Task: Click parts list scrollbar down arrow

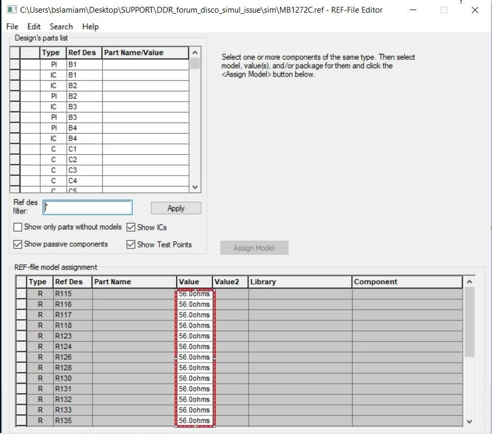Action: tap(195, 187)
